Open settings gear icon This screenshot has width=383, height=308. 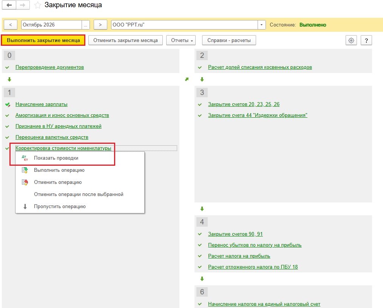[x=351, y=40]
